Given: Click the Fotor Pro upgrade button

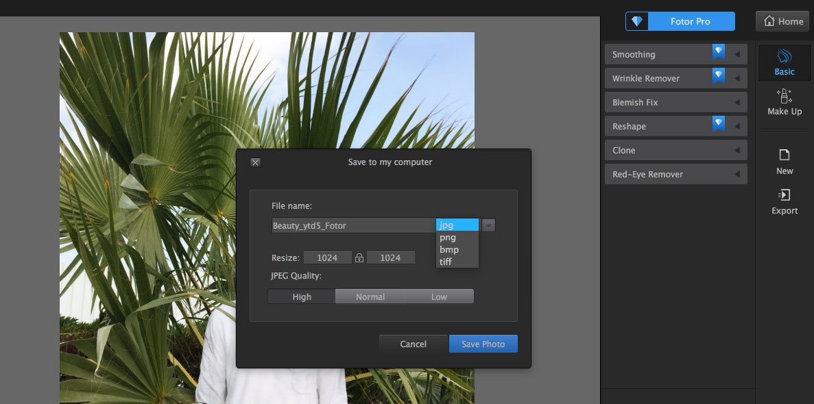Looking at the screenshot, I should [x=680, y=21].
